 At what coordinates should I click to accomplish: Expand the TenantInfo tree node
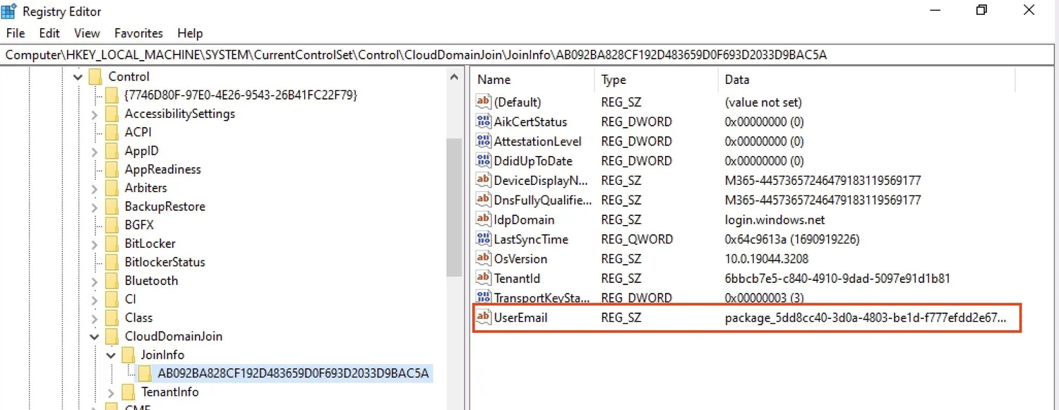point(111,392)
